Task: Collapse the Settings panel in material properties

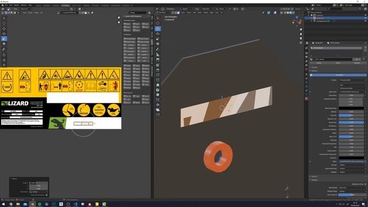Action: pyautogui.click(x=315, y=180)
